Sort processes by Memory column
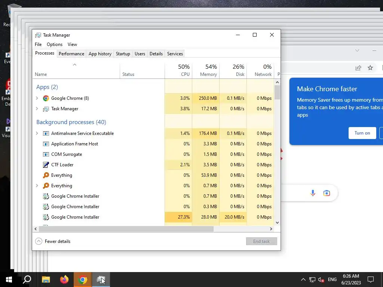This screenshot has width=383, height=287. click(x=206, y=70)
